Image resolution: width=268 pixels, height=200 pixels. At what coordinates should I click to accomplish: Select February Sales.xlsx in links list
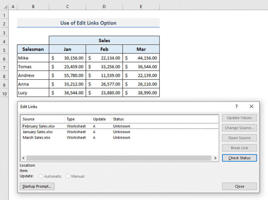[38, 126]
